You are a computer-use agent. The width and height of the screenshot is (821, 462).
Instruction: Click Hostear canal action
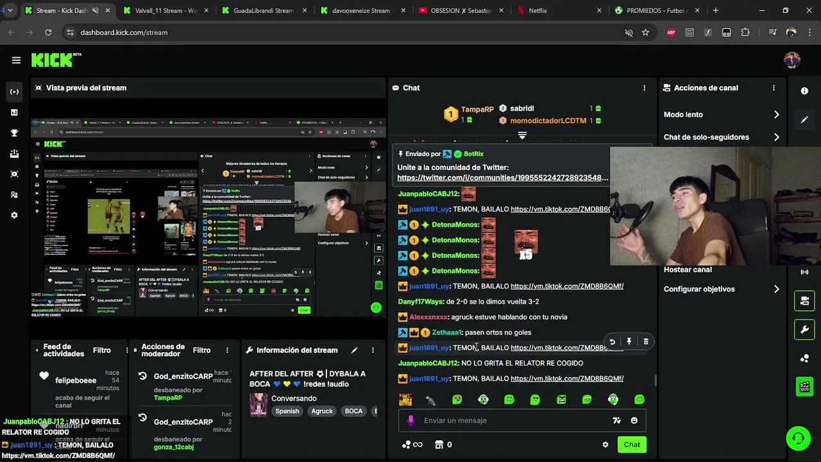pos(688,270)
